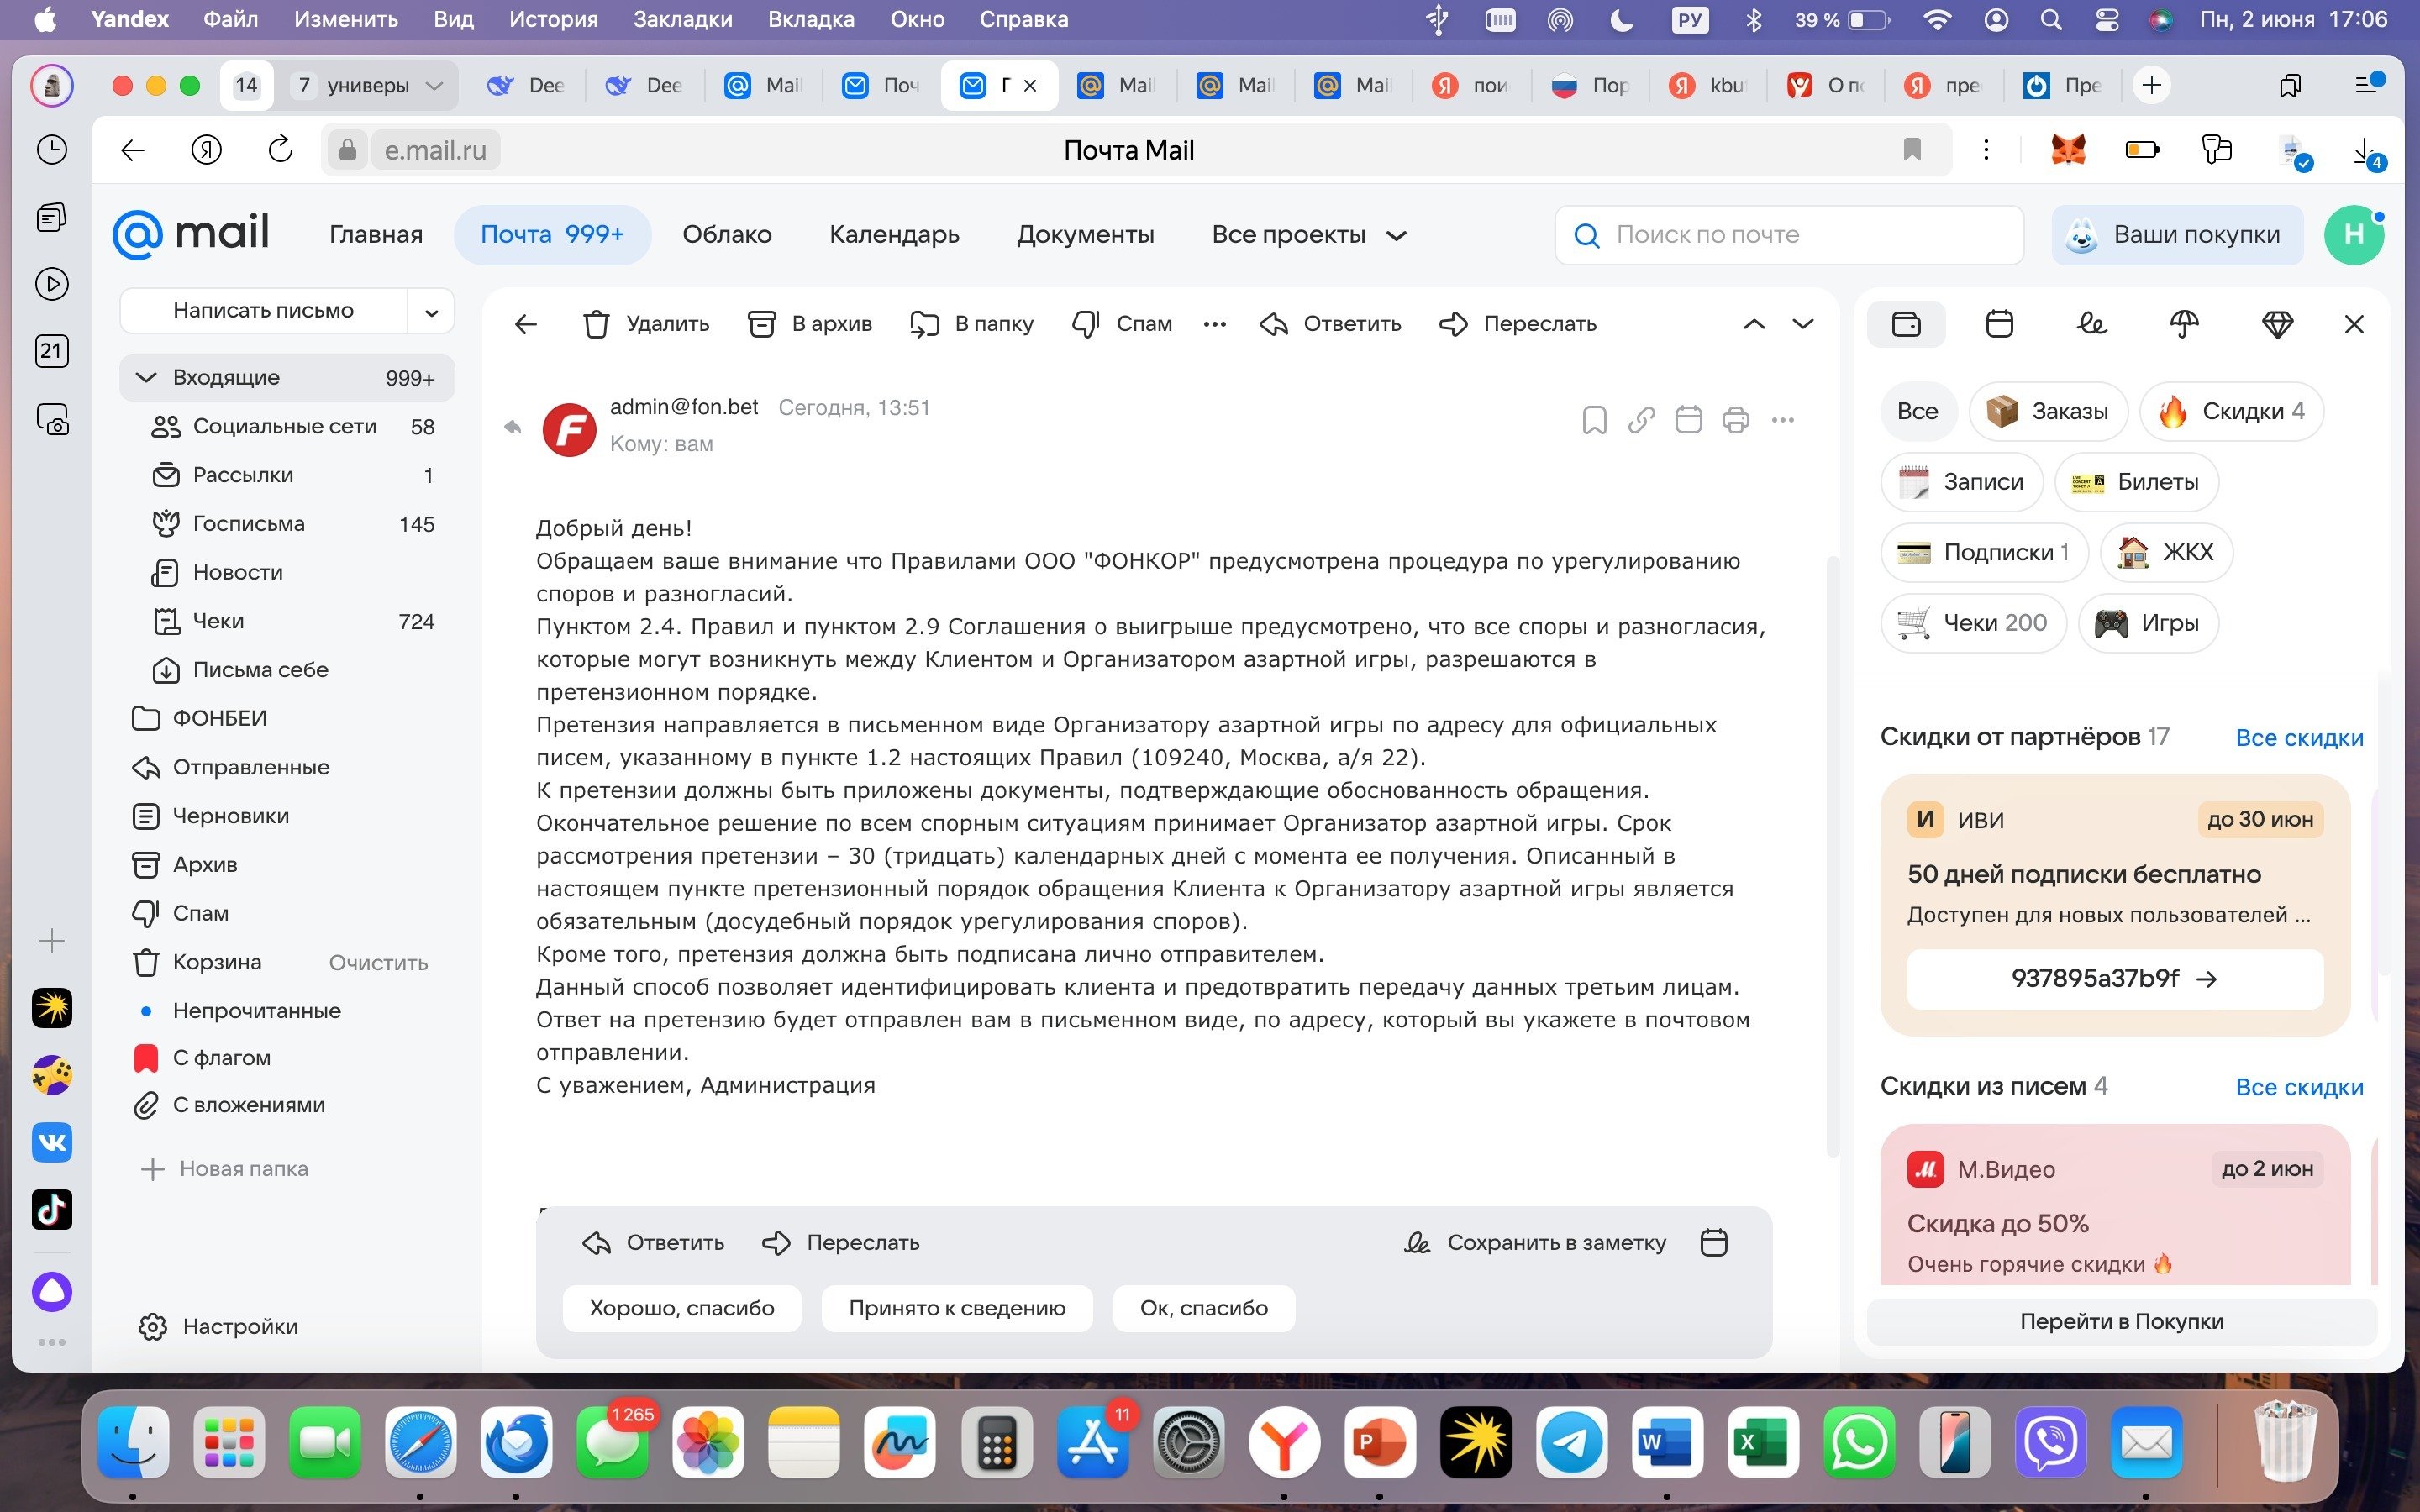Click the umbrella icon in right panel
The width and height of the screenshot is (2420, 1512).
(2184, 324)
